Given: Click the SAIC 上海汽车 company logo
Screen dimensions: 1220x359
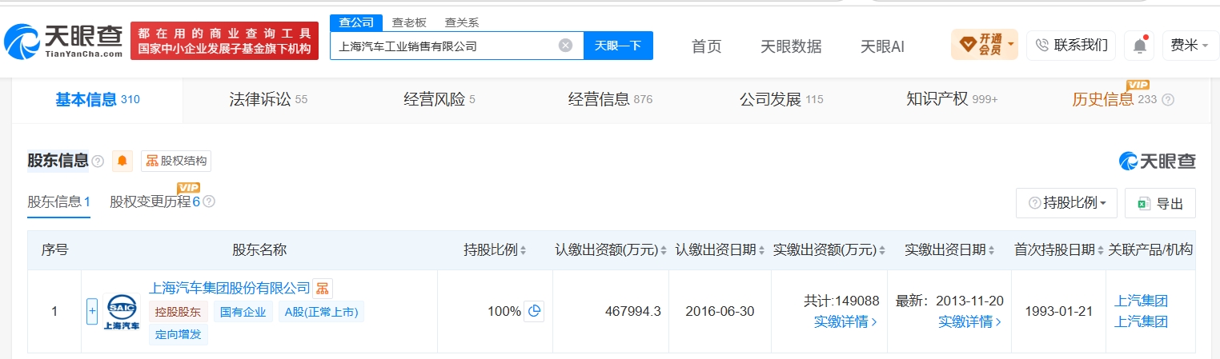Looking at the screenshot, I should click(122, 312).
